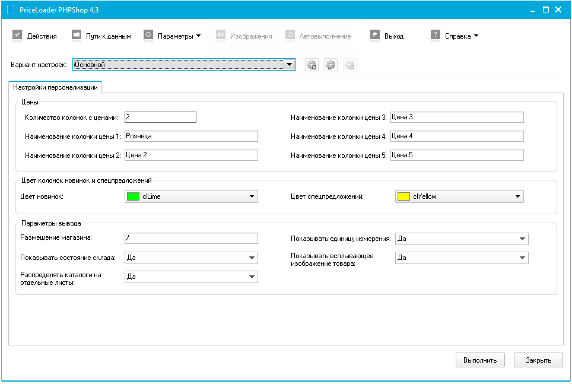Select the Настройки персонализации tab
The image size is (572, 384).
point(55,87)
